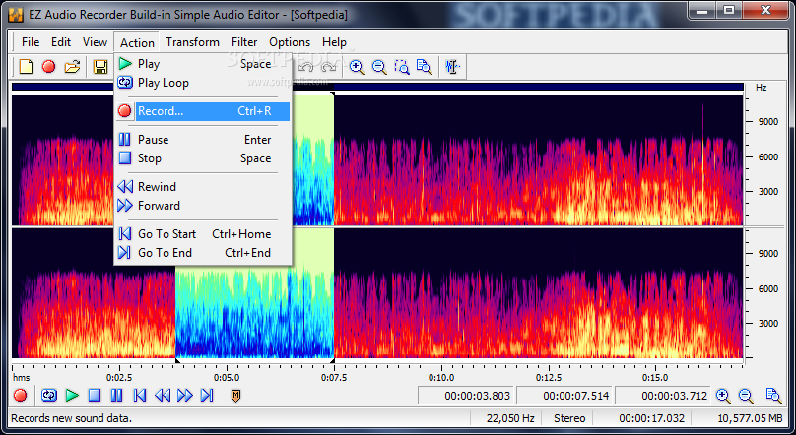The image size is (796, 435).
Task: Redo the edit from the top toolbar
Action: 329,66
